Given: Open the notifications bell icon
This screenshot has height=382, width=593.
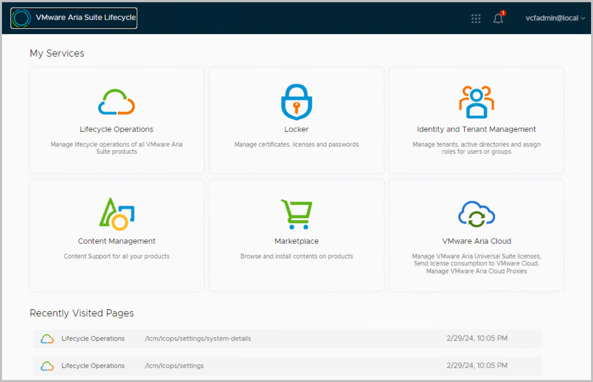Looking at the screenshot, I should (x=498, y=18).
